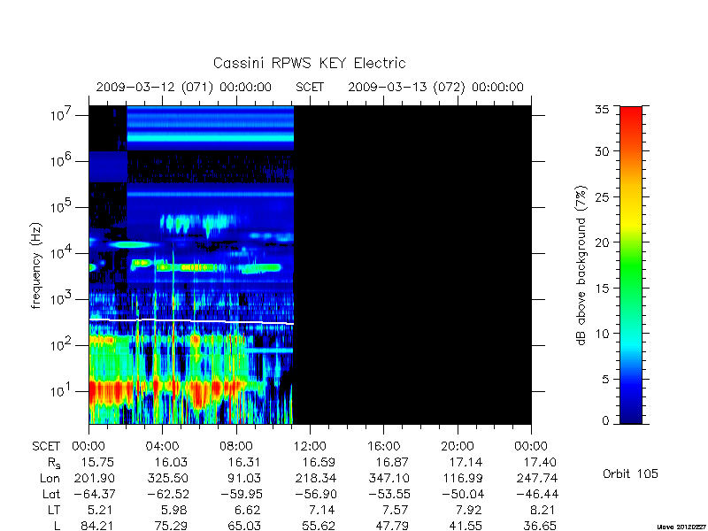Click the 'dB above background (7%)' label
708x531 pixels.
pyautogui.click(x=581, y=265)
